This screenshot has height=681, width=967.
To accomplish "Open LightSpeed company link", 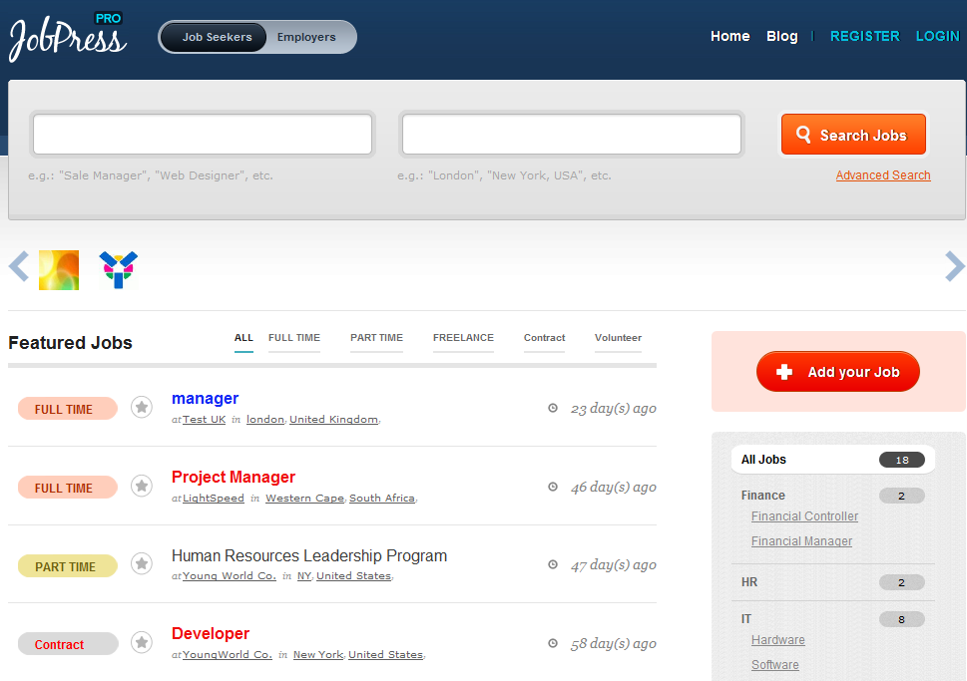I will click(x=214, y=498).
